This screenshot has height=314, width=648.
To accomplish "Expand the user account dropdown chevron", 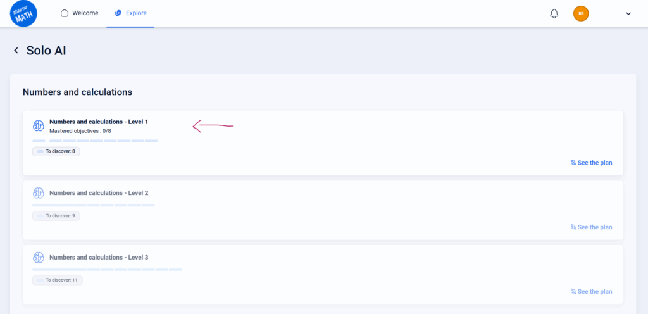I will (x=628, y=13).
